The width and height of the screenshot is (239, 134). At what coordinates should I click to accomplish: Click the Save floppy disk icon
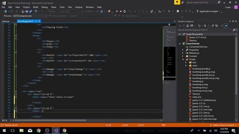click(27, 12)
